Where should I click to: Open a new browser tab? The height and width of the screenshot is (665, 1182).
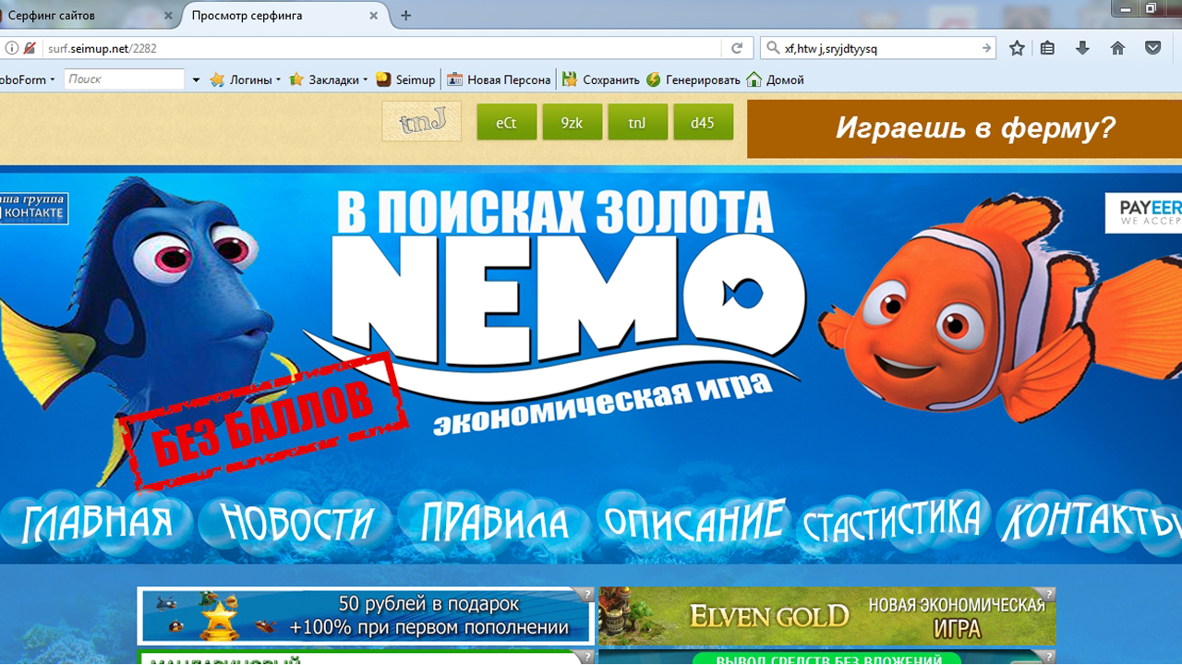(405, 16)
